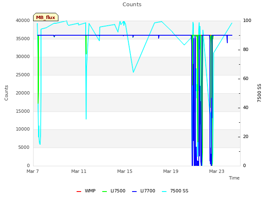Click the MB_flux label badge
The image size is (265, 199).
pos(46,17)
